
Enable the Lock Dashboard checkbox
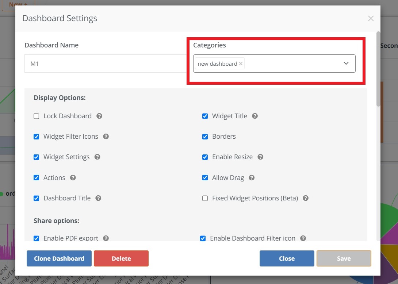[36, 116]
